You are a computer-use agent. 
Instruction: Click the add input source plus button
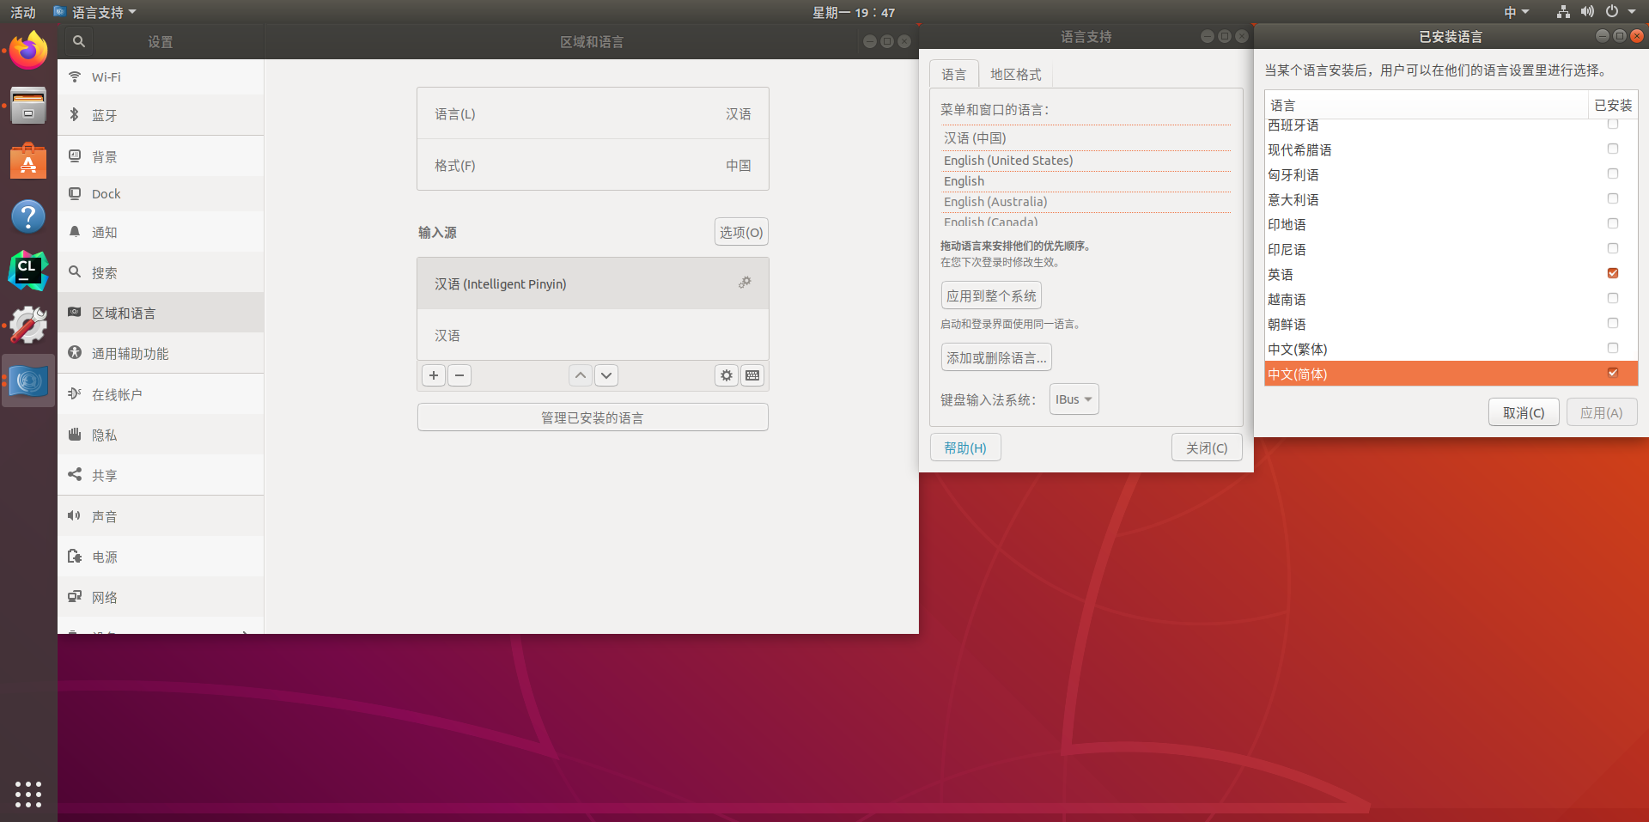434,375
